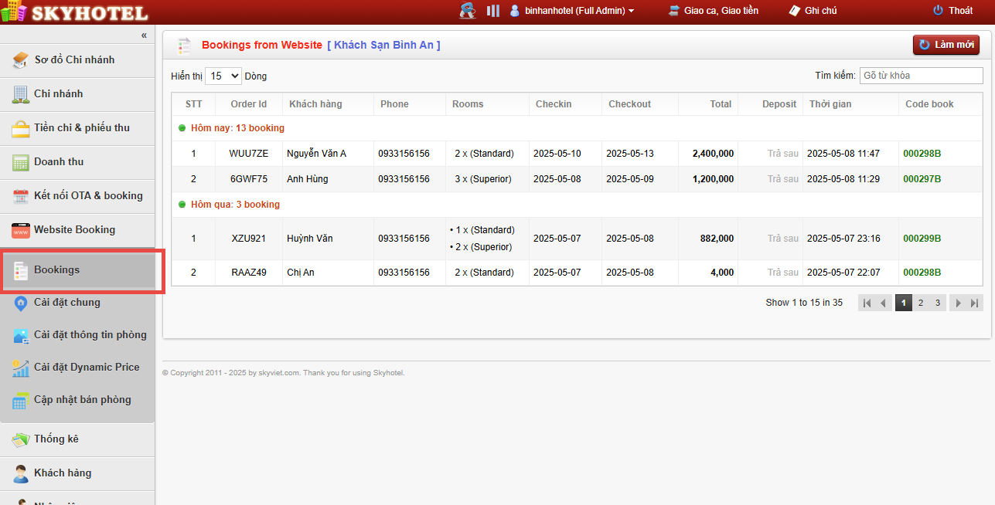Image resolution: width=995 pixels, height=505 pixels.
Task: Click the Doanh thu spreadsheet icon
Action: click(21, 162)
